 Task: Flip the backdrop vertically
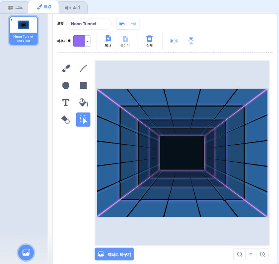pos(191,41)
